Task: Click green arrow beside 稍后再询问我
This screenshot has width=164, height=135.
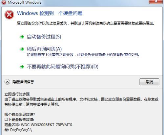Action: pyautogui.click(x=22, y=49)
